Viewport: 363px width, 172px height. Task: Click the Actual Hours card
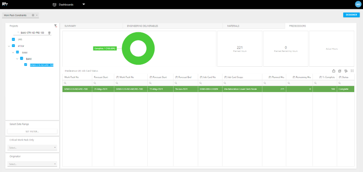coord(331,49)
